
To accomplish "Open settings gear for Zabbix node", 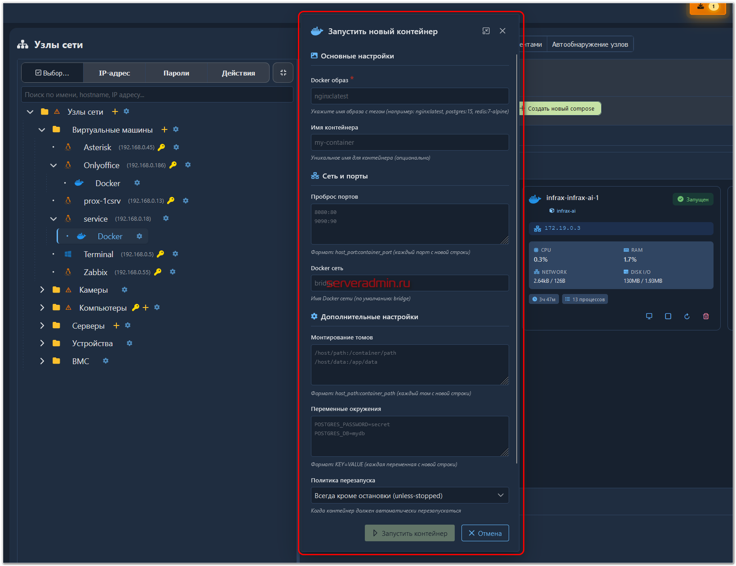I will (173, 272).
